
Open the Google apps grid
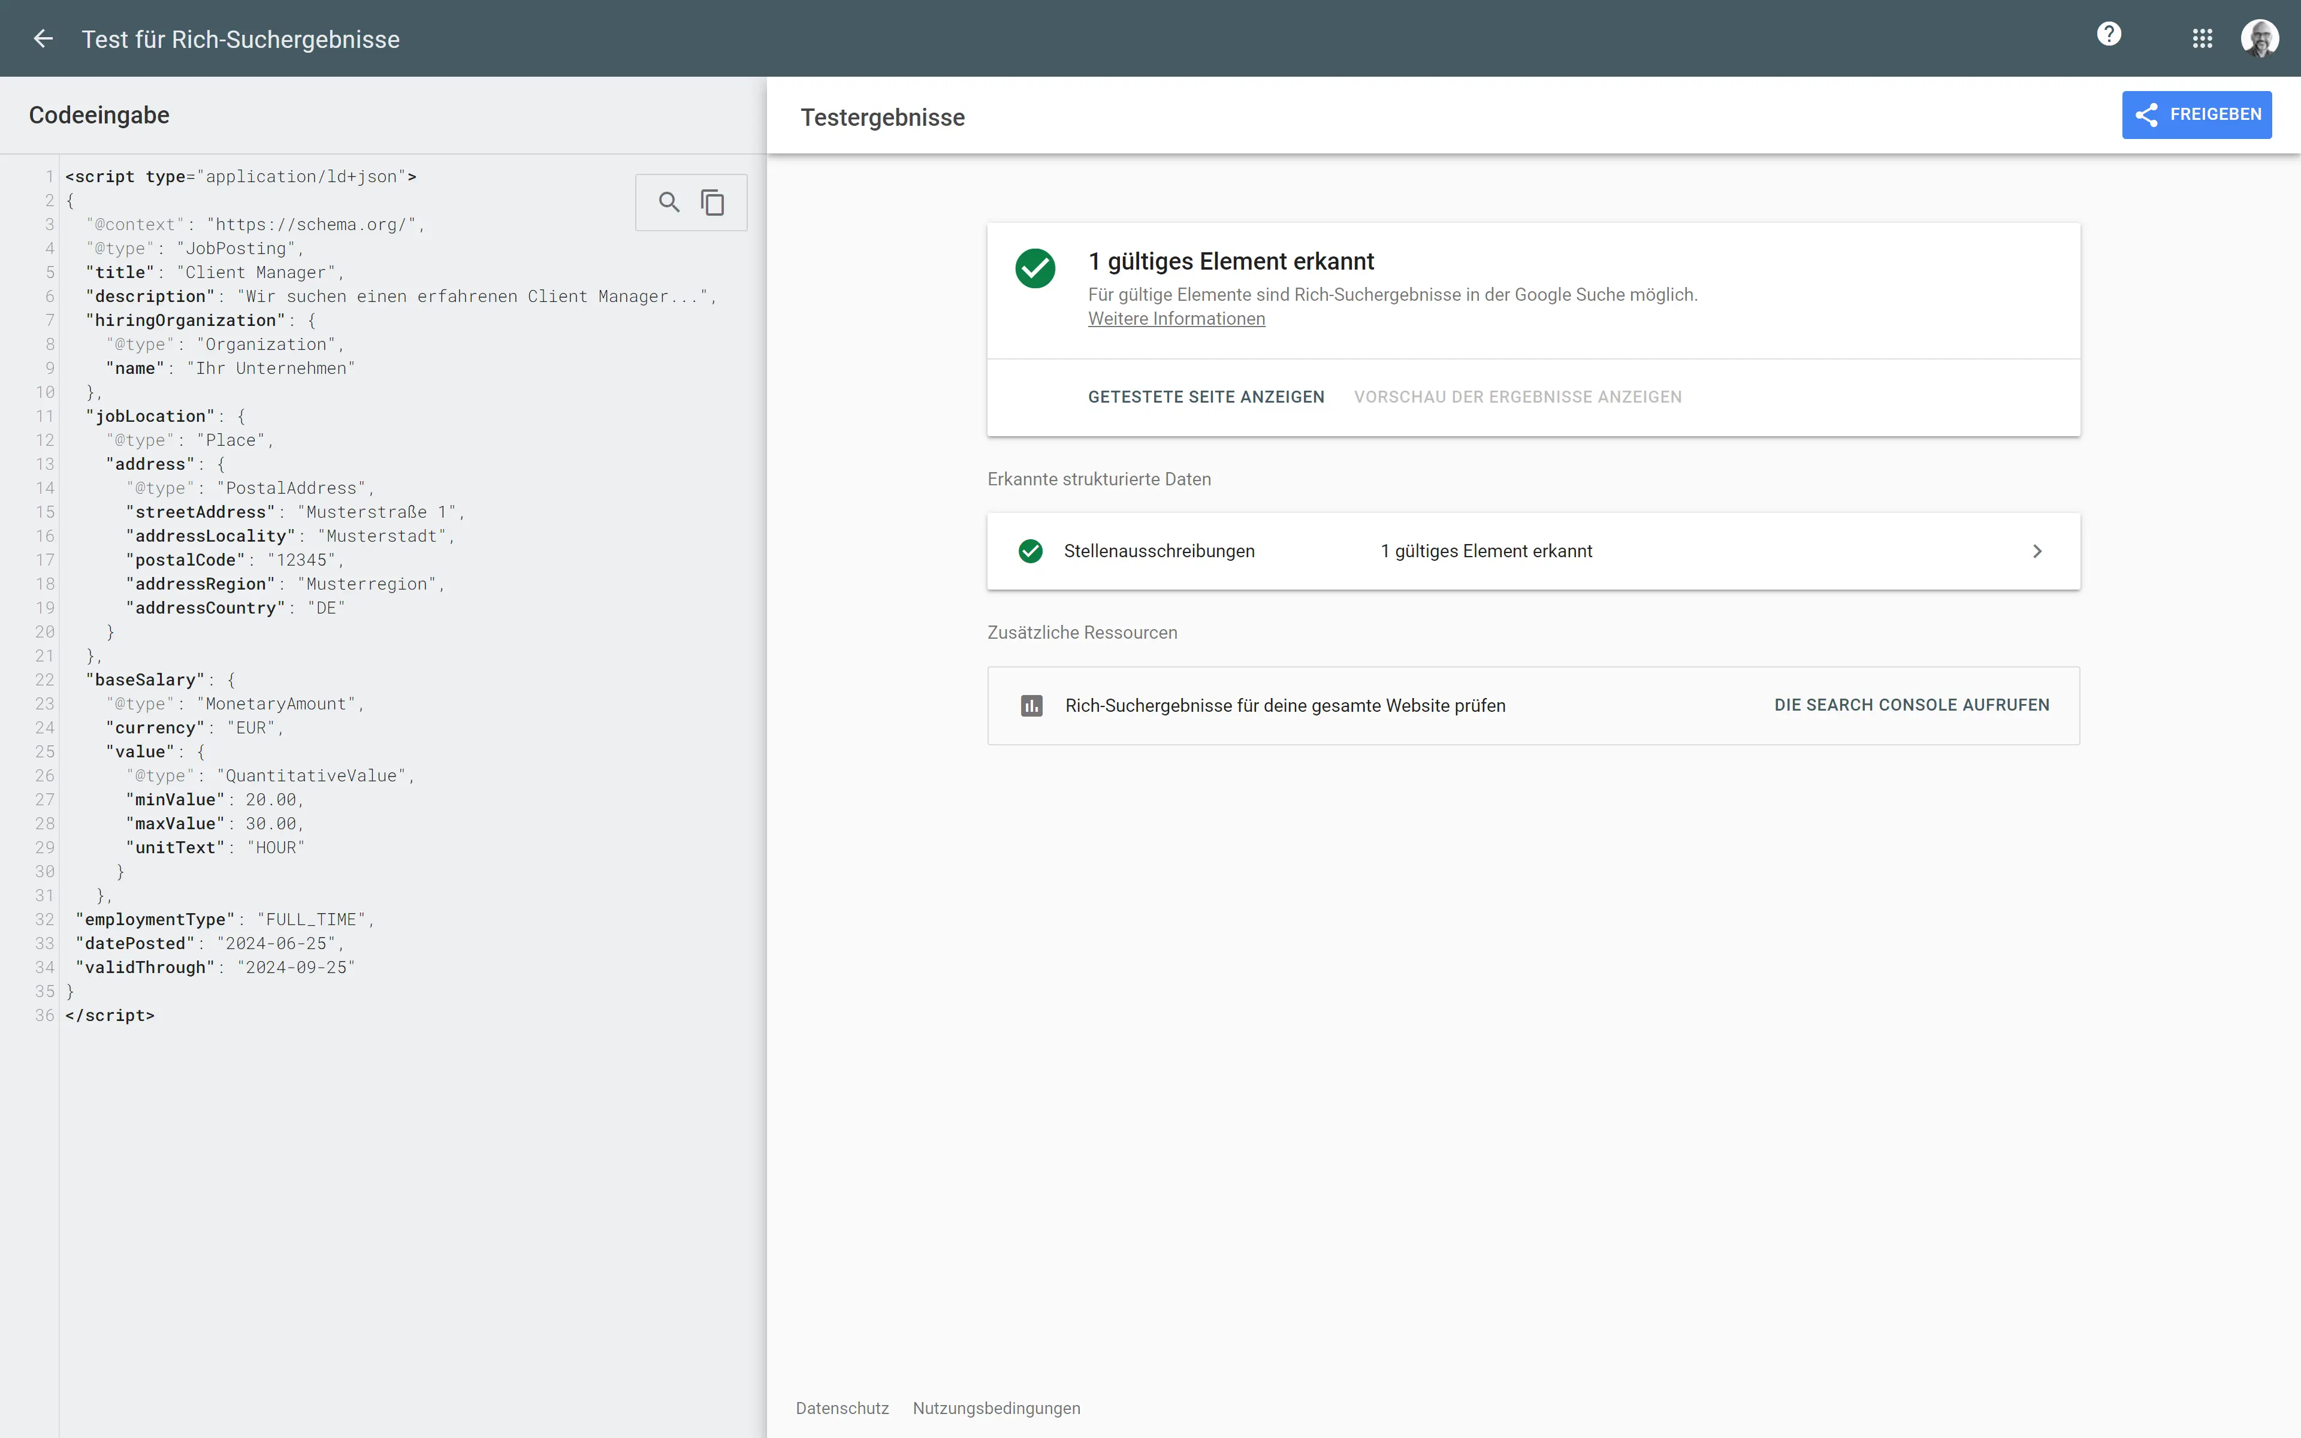click(2202, 39)
